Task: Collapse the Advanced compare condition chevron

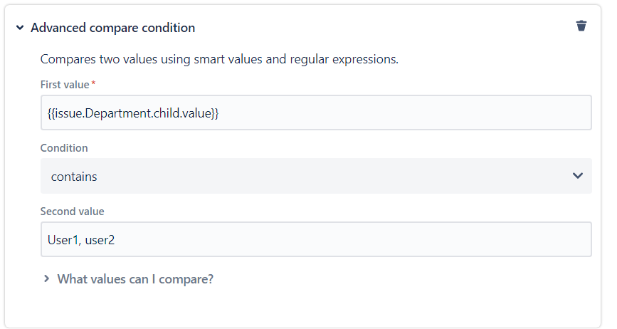Action: (20, 28)
